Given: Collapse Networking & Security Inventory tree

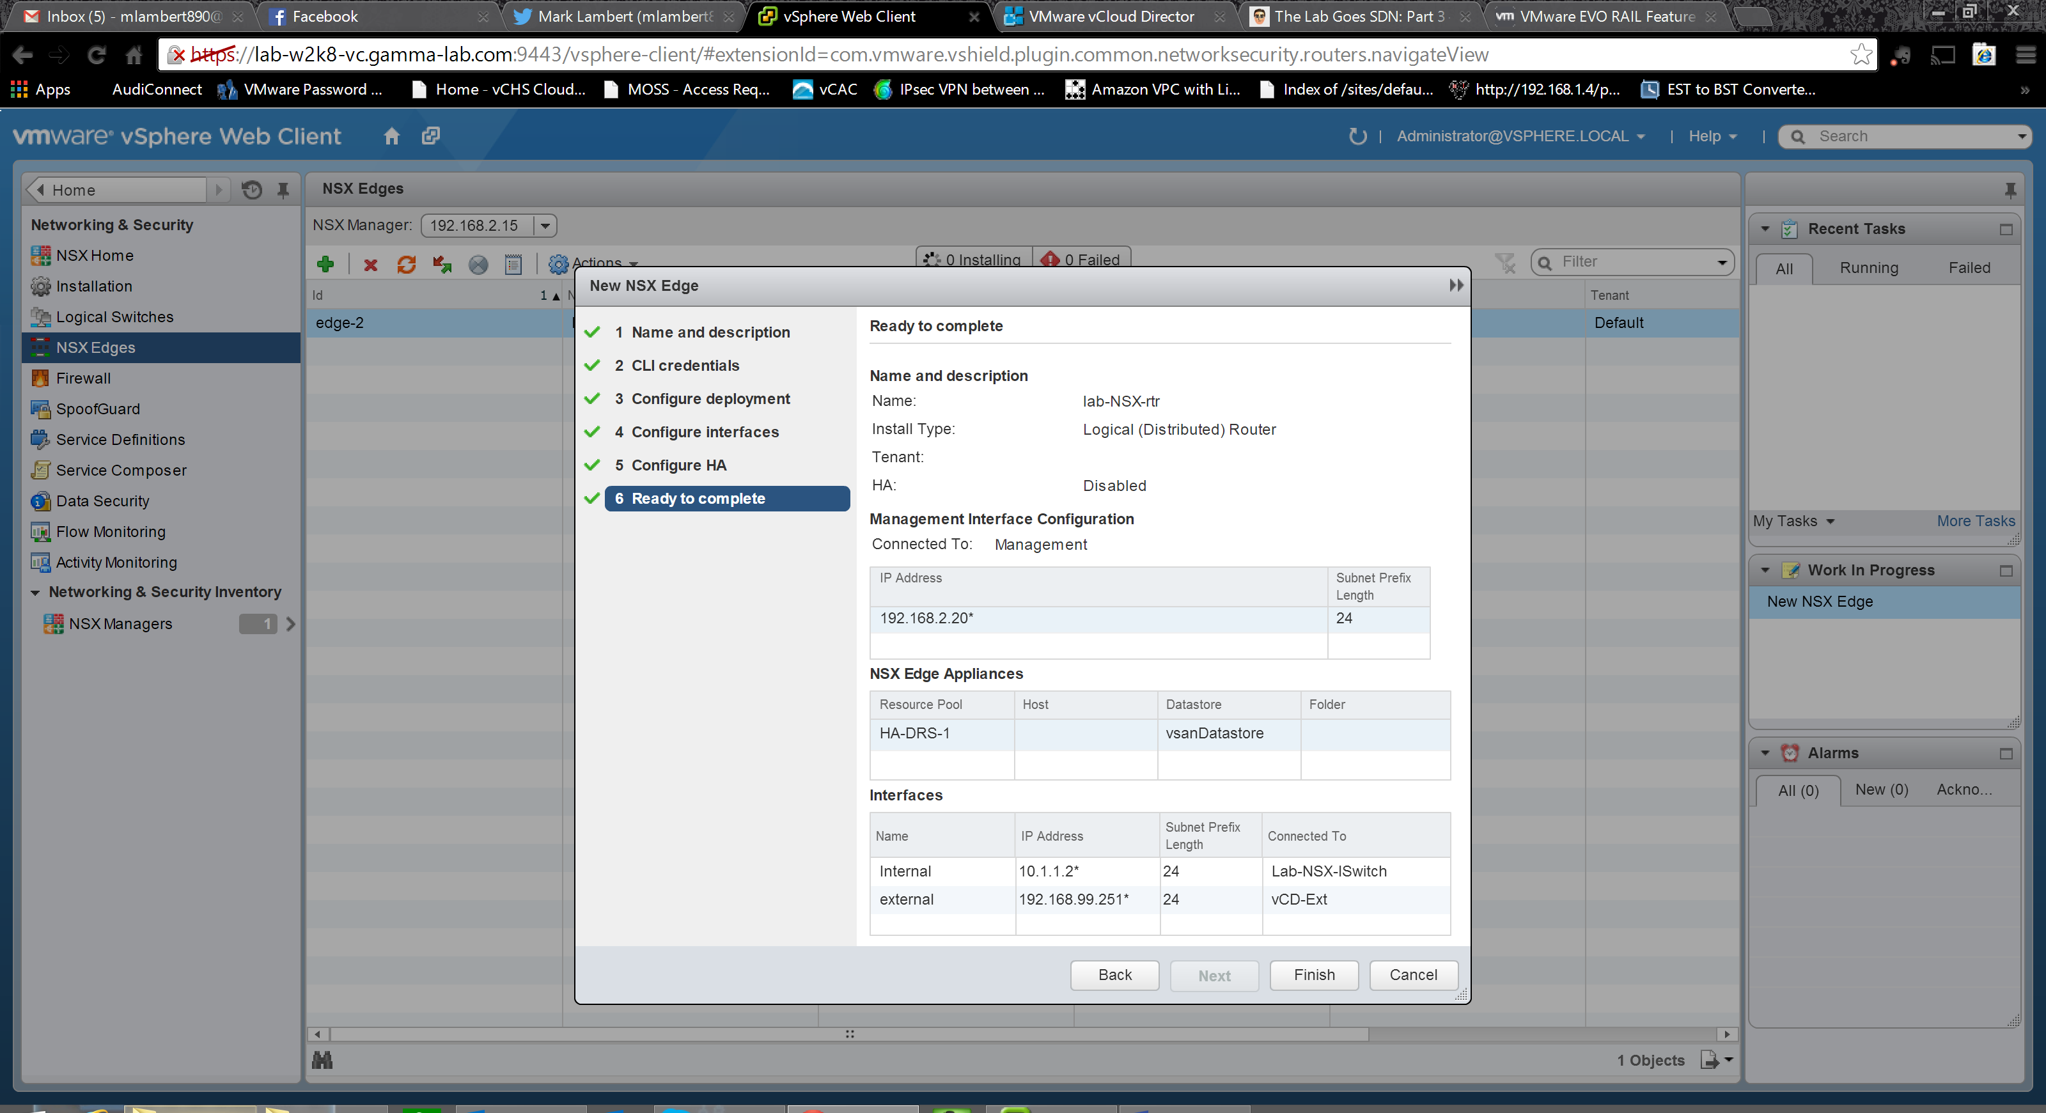Looking at the screenshot, I should pyautogui.click(x=35, y=592).
